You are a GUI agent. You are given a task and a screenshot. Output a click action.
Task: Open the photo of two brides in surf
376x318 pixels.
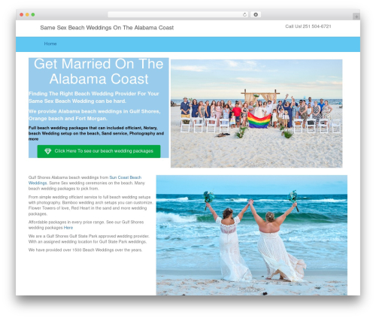point(252,235)
